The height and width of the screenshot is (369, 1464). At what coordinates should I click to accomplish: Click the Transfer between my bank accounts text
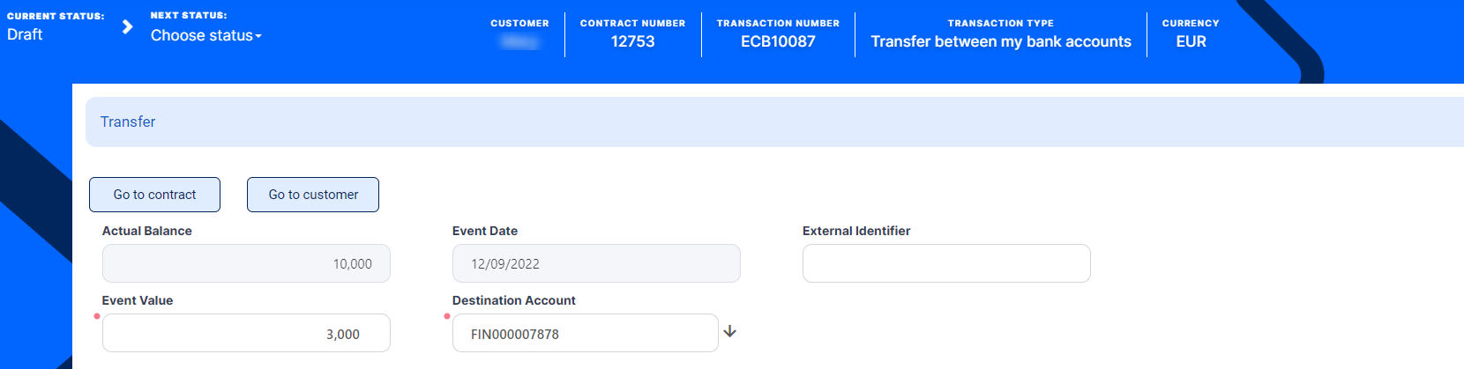coord(1001,41)
